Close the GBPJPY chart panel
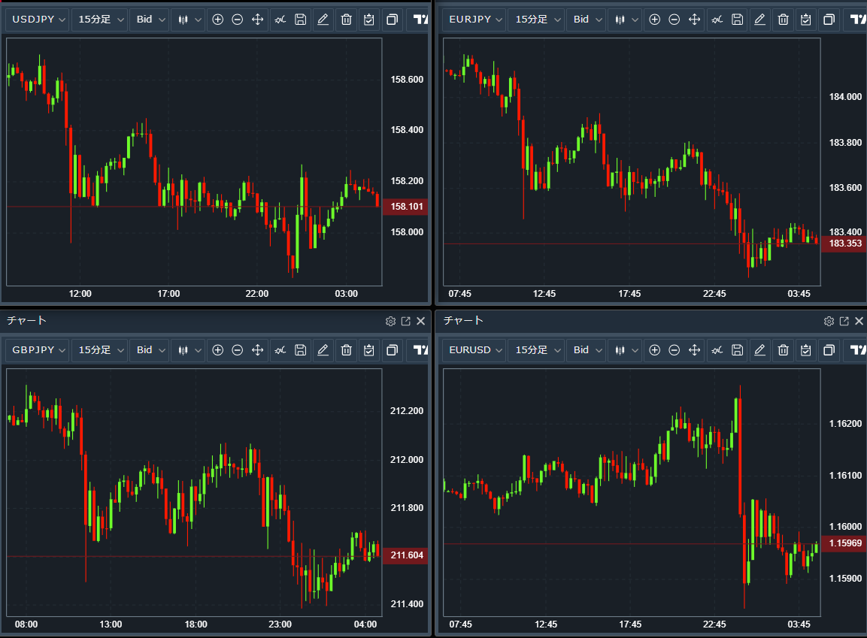Image resolution: width=867 pixels, height=638 pixels. click(x=421, y=322)
